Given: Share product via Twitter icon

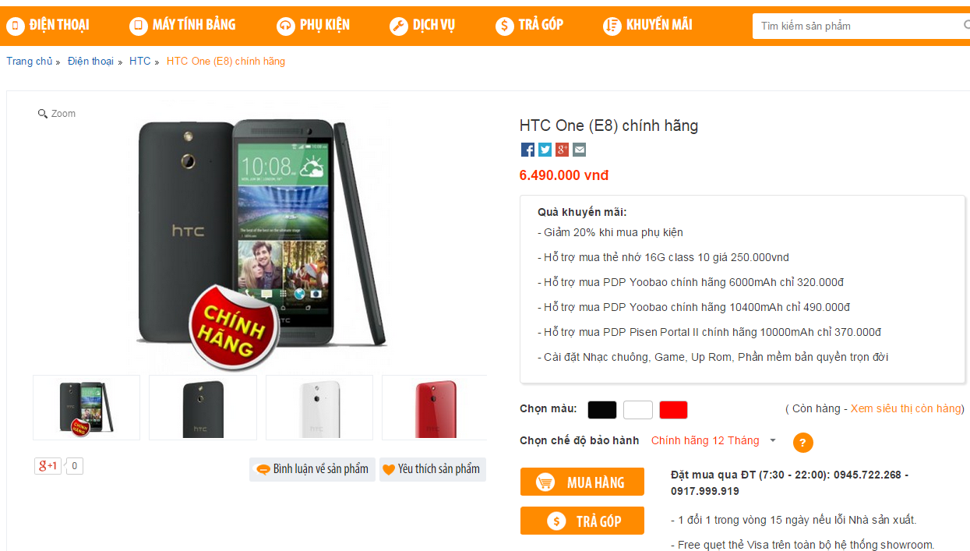Looking at the screenshot, I should (x=545, y=150).
